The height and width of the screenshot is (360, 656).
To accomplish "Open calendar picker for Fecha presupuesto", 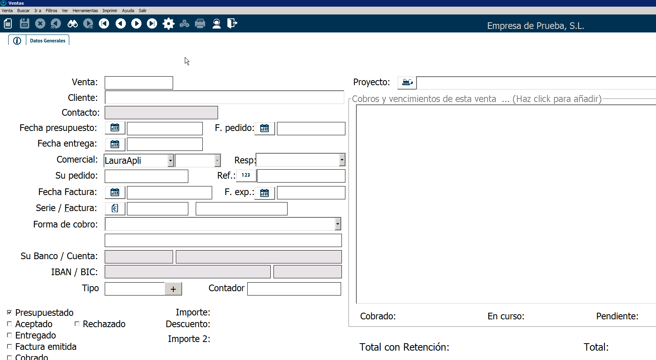I will (115, 128).
